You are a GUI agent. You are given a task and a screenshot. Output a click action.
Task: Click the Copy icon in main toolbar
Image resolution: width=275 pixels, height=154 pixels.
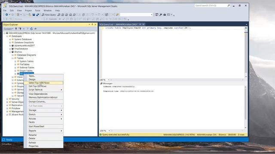click(x=83, y=15)
